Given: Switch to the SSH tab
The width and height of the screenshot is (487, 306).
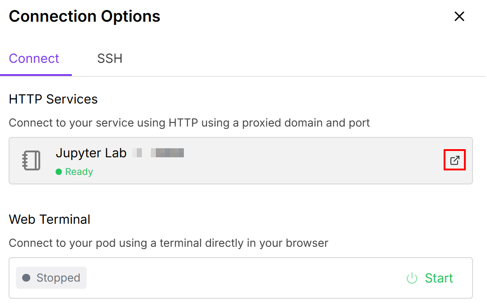Looking at the screenshot, I should 110,59.
